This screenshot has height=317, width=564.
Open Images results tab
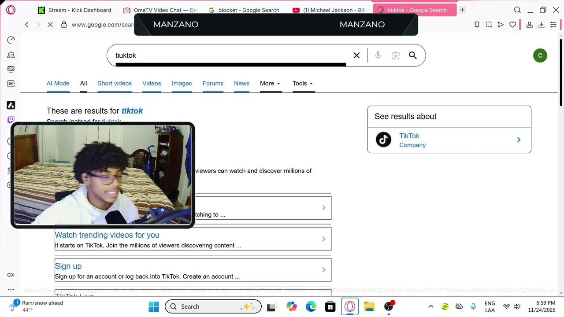tap(182, 83)
